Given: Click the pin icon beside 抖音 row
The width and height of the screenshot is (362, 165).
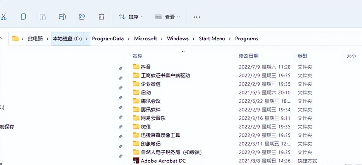Looking at the screenshot, I should click(x=120, y=68).
